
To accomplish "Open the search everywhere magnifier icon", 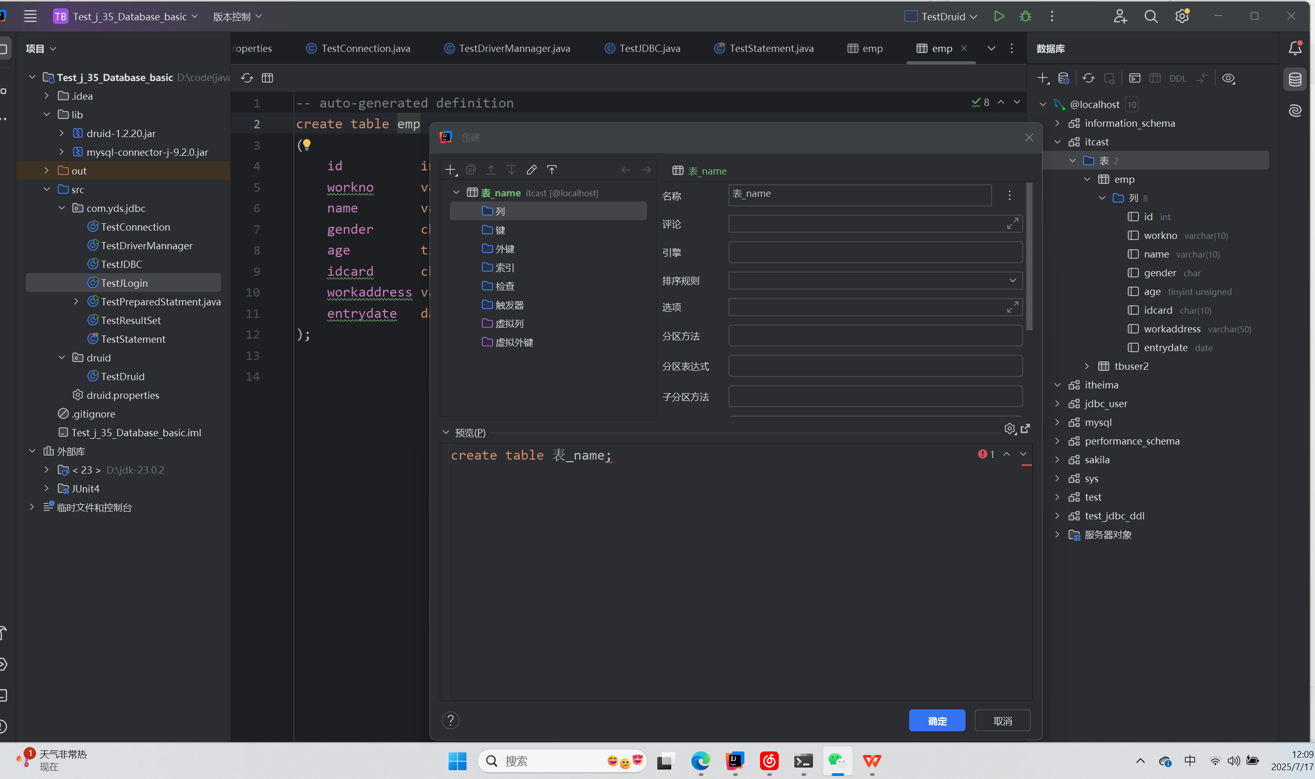I will [x=1150, y=16].
